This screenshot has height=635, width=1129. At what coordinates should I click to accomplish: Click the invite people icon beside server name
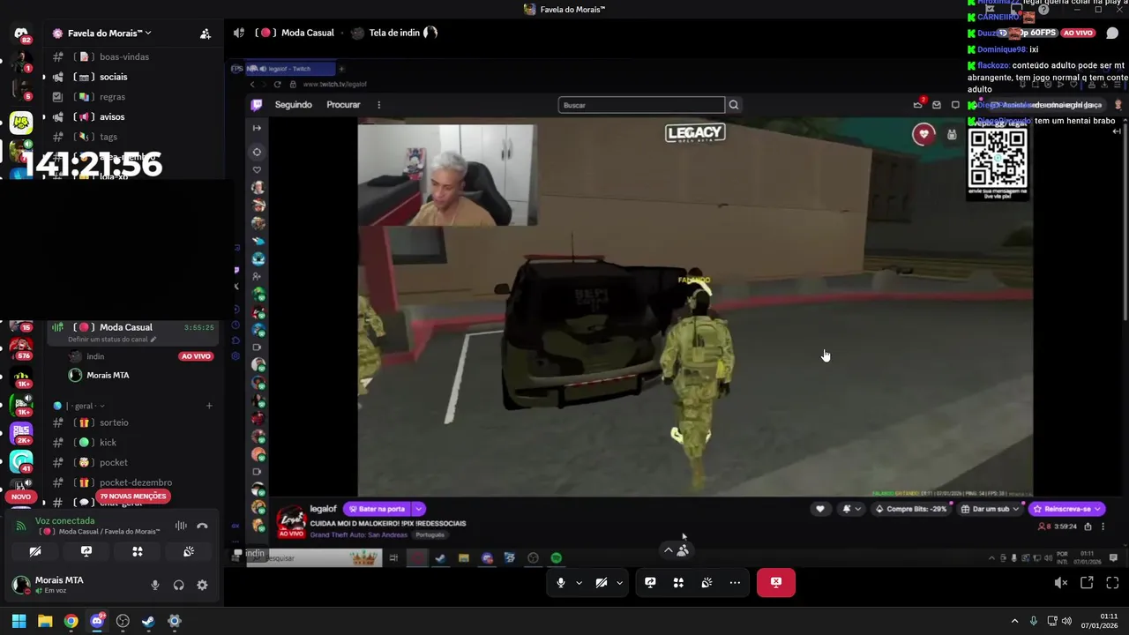pos(206,34)
